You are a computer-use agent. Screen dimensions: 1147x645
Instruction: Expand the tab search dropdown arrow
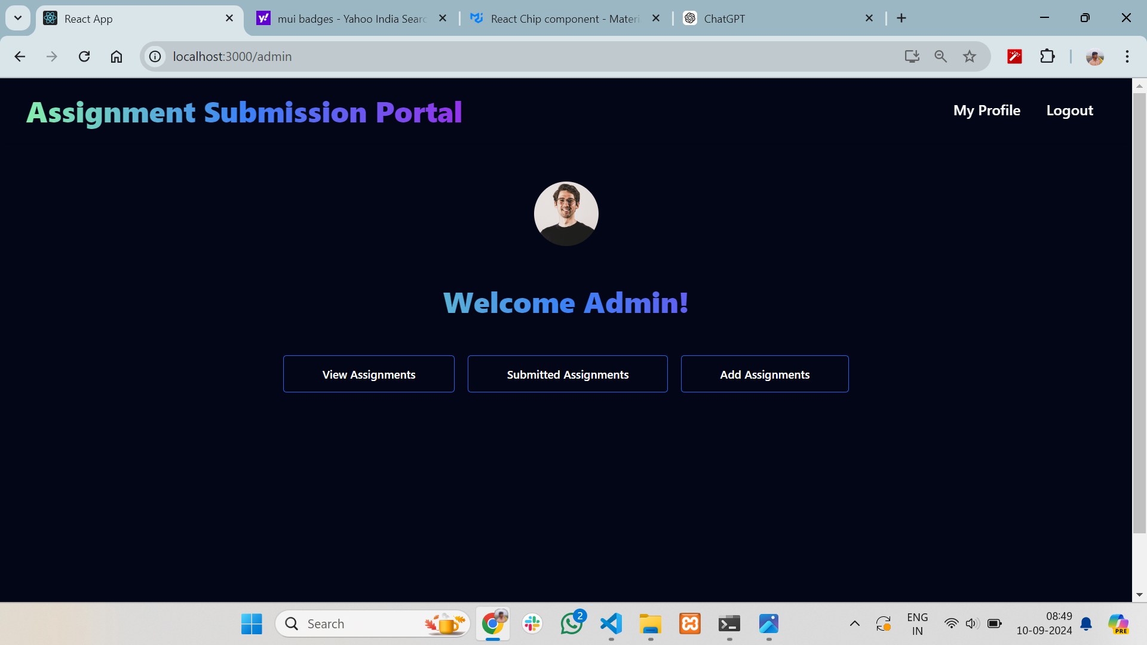pos(18,18)
